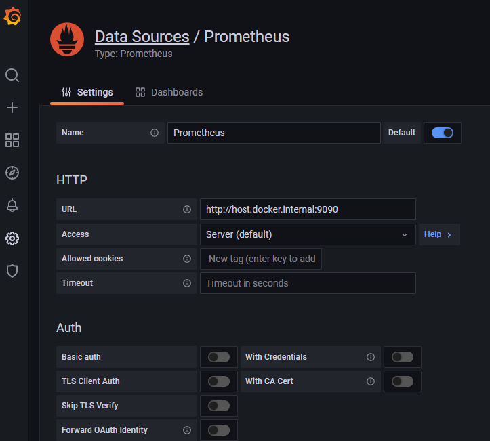Enable the Skip TLS Verify toggle
The width and height of the screenshot is (490, 441).
(x=218, y=406)
